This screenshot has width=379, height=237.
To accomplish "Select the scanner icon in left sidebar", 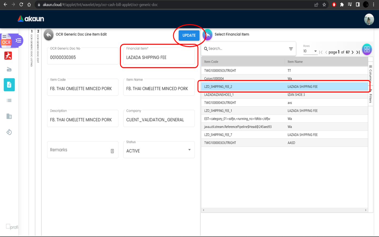I will click(9, 70).
